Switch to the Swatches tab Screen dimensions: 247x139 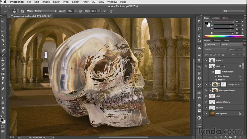pyautogui.click(x=216, y=18)
